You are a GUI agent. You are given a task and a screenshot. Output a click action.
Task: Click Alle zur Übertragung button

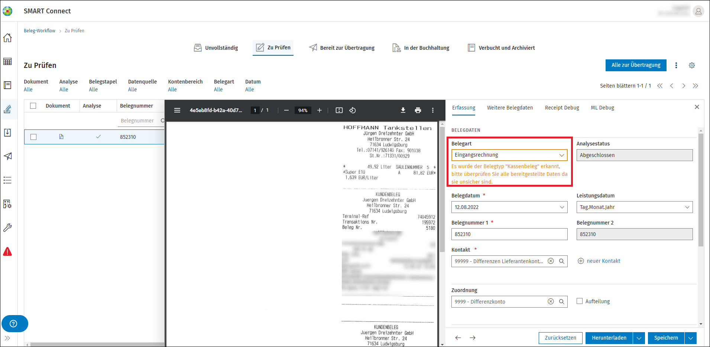point(636,65)
